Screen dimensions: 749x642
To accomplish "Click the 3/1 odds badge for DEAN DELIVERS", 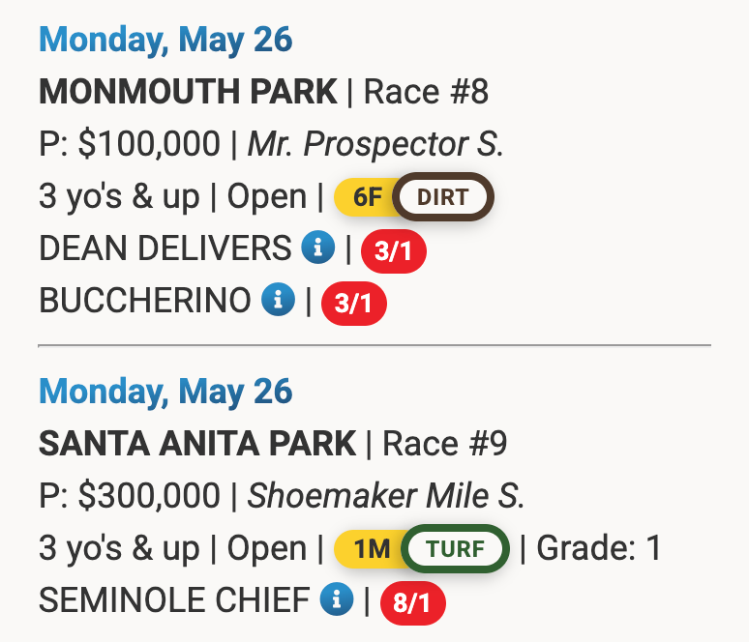I will [x=394, y=251].
